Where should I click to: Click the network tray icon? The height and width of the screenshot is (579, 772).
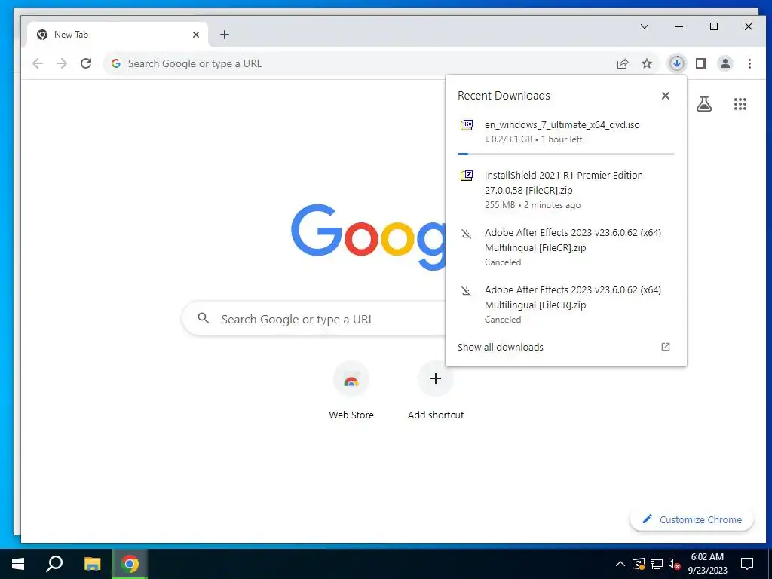657,564
